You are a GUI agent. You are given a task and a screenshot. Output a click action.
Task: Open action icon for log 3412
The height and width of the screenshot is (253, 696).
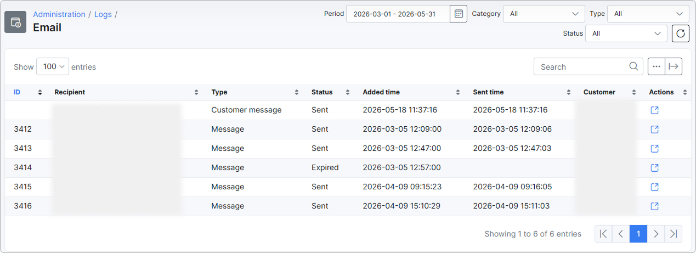point(654,130)
